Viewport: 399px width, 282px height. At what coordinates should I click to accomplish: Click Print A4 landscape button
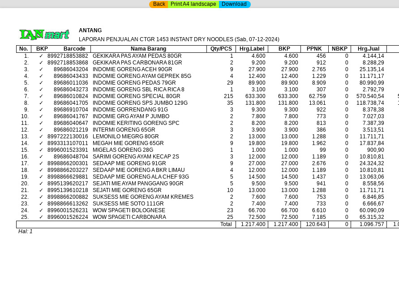click(x=193, y=4)
